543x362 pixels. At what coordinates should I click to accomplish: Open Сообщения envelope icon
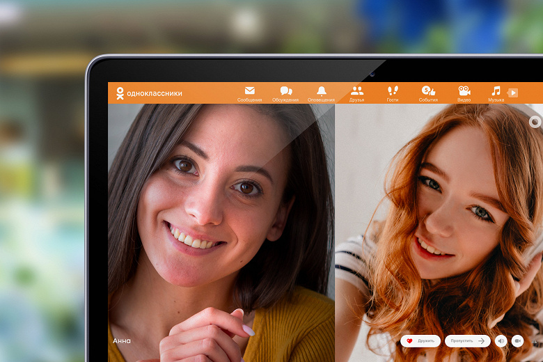click(249, 90)
